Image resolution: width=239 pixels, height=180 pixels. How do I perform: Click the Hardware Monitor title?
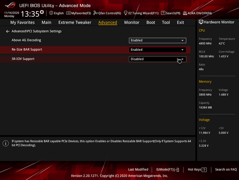[x=219, y=22]
